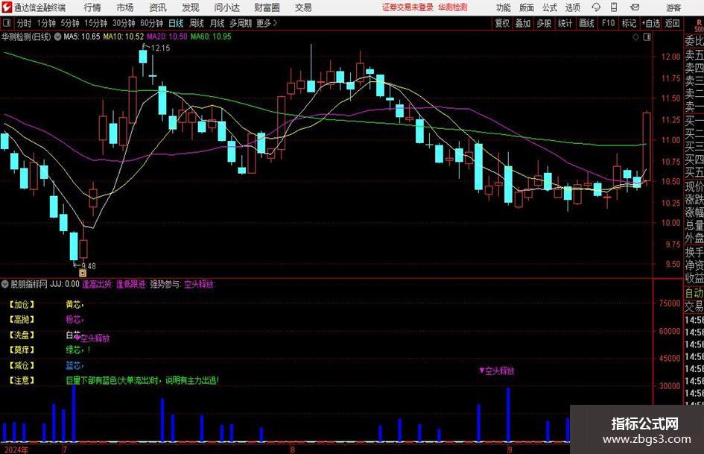Click the 复权 toolbar button
This screenshot has height=454, width=704.
point(502,23)
